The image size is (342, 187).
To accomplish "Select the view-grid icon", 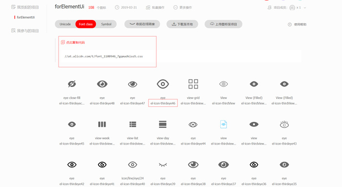I will pos(193,84).
